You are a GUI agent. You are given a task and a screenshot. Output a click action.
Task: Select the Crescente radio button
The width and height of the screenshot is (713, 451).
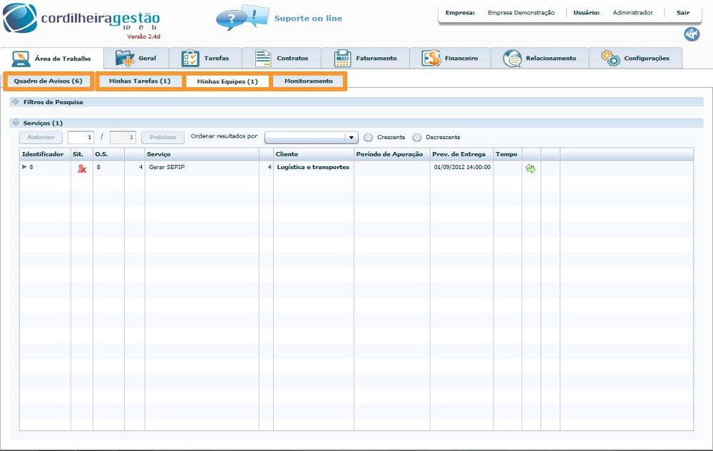click(369, 138)
